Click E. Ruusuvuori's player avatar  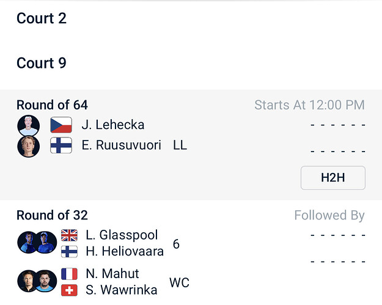pyautogui.click(x=28, y=146)
